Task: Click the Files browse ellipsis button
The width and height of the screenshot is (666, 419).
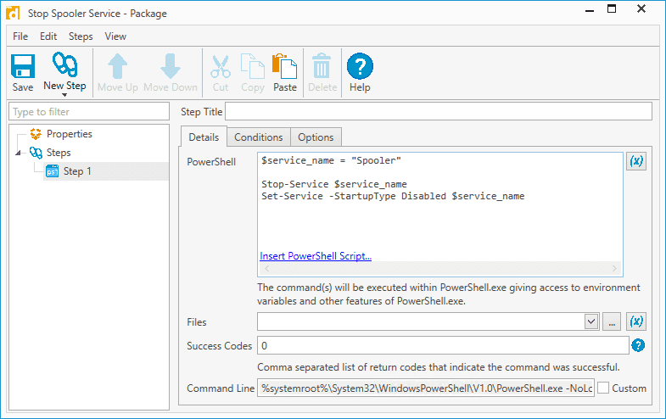Action: click(612, 321)
